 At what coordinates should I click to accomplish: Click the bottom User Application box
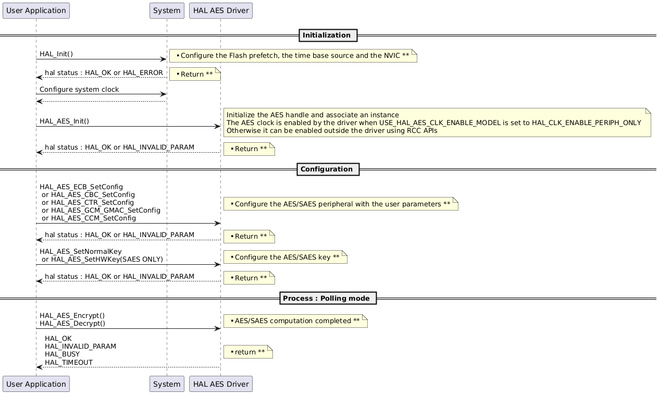coord(35,384)
